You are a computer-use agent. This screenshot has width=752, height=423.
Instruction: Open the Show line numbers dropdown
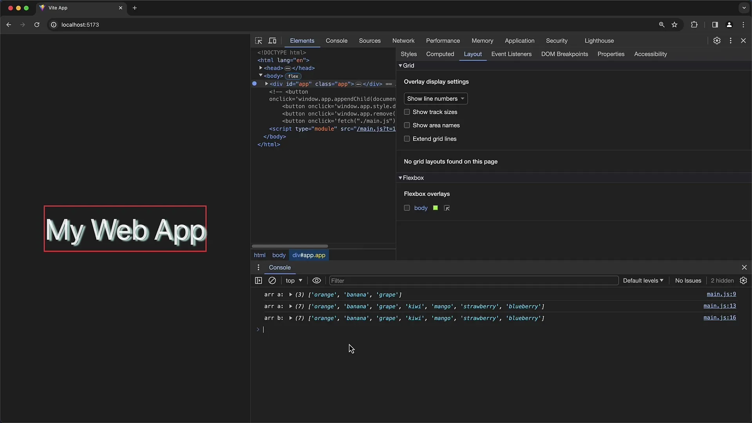[x=436, y=99]
